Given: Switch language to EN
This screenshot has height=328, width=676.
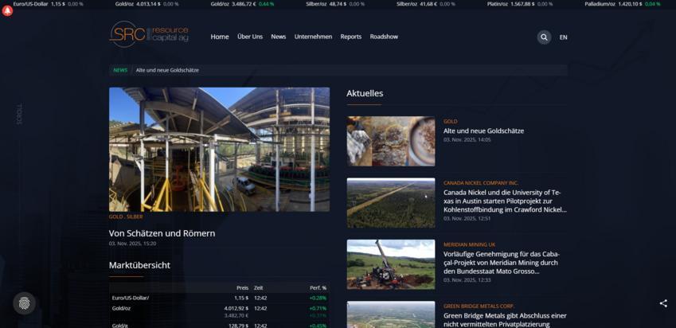Looking at the screenshot, I should [x=564, y=37].
